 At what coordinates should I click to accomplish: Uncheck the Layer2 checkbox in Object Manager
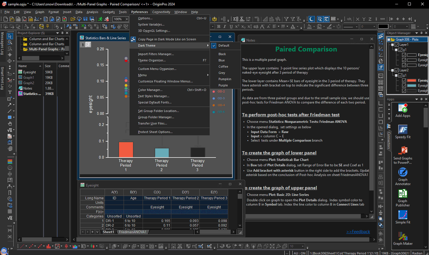(x=396, y=70)
